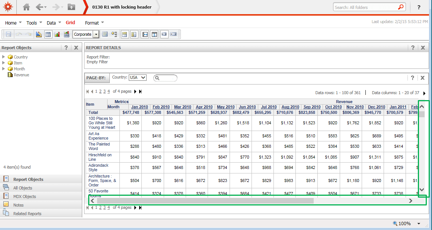
Task: Click the Dec 2010 column header
Action: point(376,107)
